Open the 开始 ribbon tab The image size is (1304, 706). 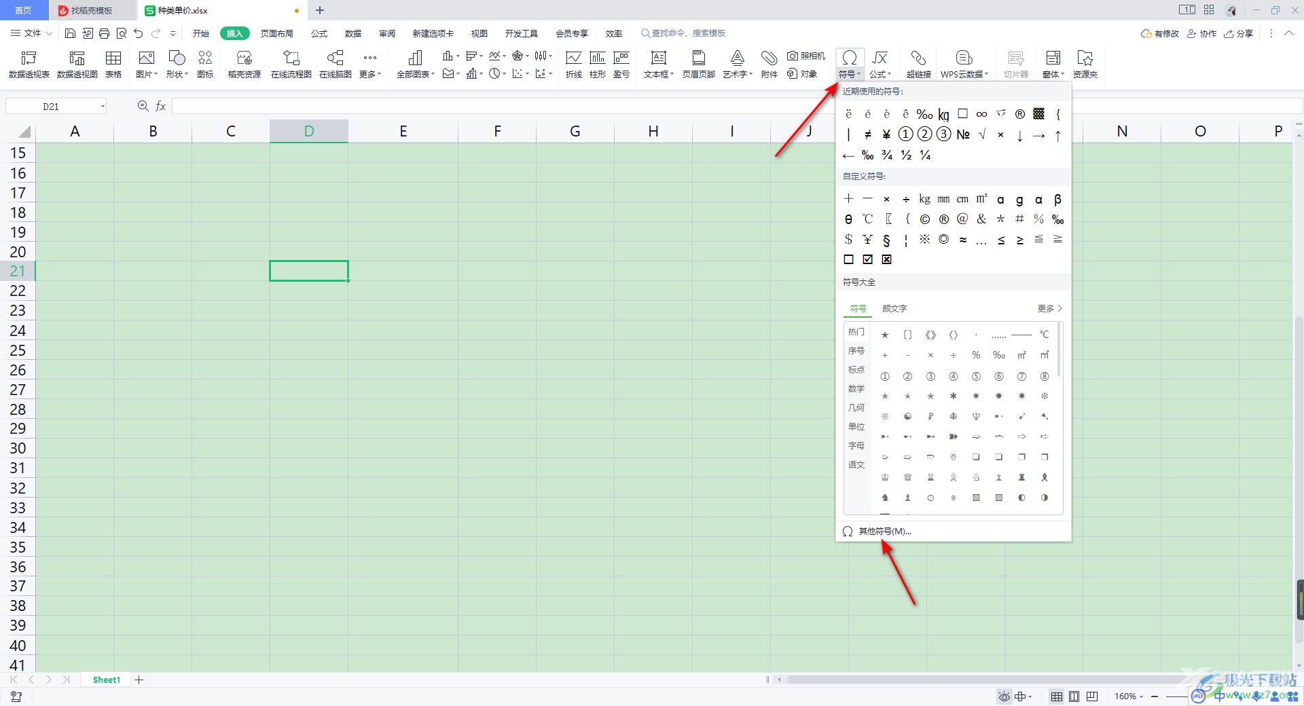pos(200,33)
